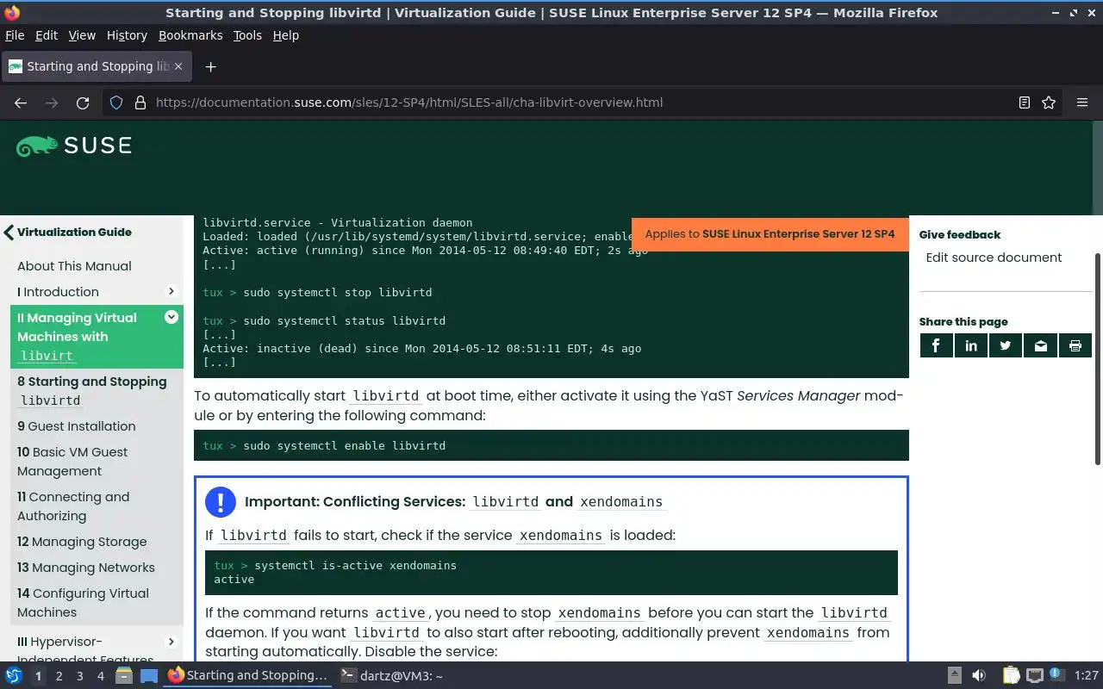Click the tray scroll-up arrow icon

955,675
